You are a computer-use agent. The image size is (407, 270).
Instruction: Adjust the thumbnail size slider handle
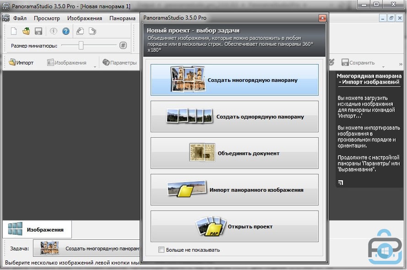click(81, 45)
